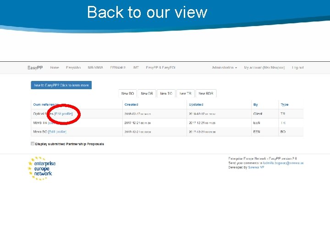Image resolution: width=330 pixels, height=247 pixels.
Task: Open the NIR-VANA nav link
Action: [95, 68]
